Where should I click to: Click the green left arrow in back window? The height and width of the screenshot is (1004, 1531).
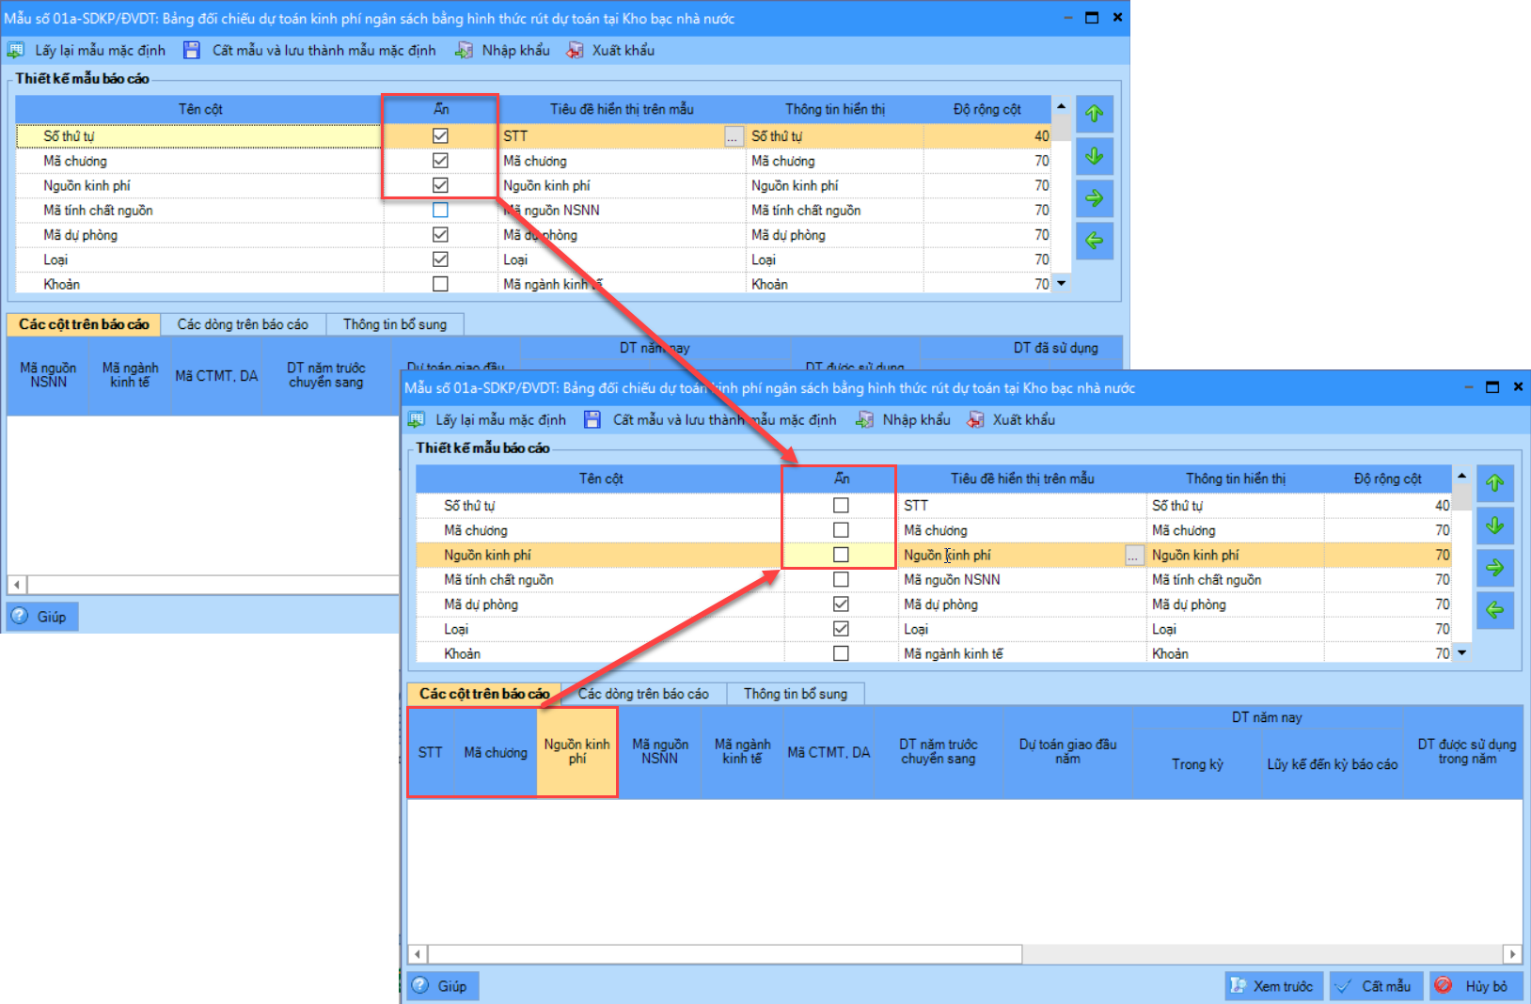pyautogui.click(x=1095, y=241)
